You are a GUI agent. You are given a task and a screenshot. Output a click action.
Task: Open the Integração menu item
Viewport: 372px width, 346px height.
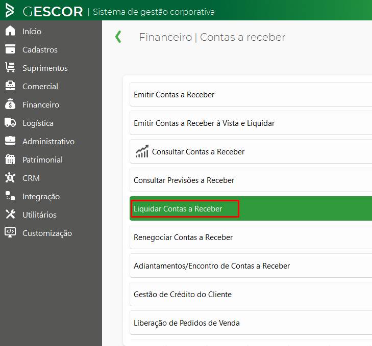(x=41, y=197)
